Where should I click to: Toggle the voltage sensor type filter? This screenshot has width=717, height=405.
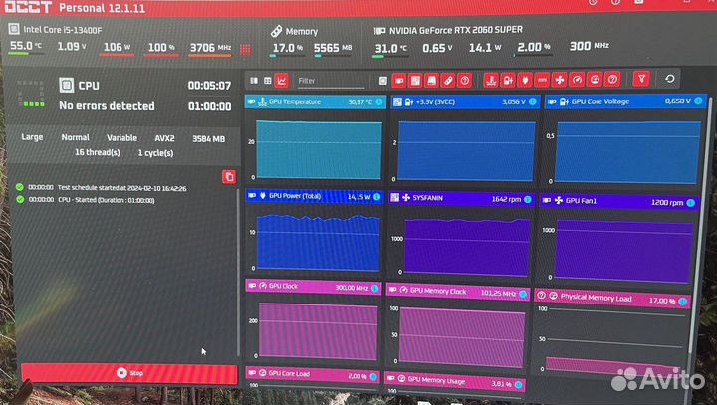pos(508,80)
